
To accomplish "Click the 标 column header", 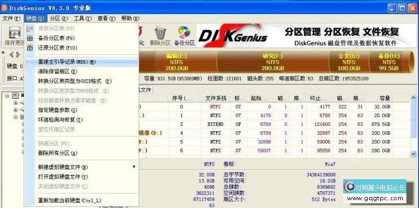I will coord(239,98).
